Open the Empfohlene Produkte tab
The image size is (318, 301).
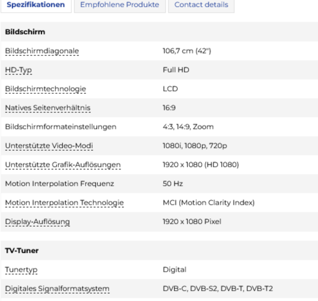pyautogui.click(x=119, y=5)
